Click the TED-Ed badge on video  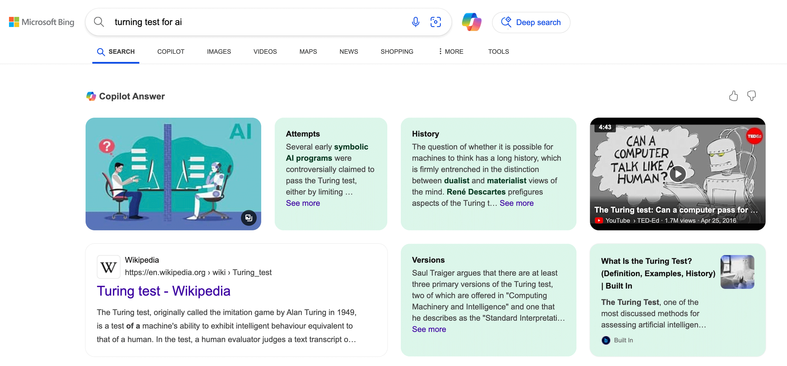(x=754, y=136)
